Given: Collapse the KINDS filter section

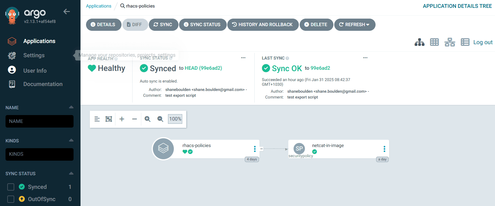Looking at the screenshot, I should [x=71, y=140].
